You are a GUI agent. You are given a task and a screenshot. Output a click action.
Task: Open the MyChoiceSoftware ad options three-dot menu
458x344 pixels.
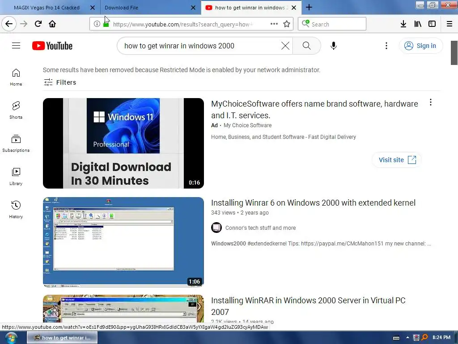(431, 103)
